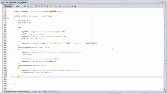
Task: Uncomment the selected lines
Action: tap(75, 6)
